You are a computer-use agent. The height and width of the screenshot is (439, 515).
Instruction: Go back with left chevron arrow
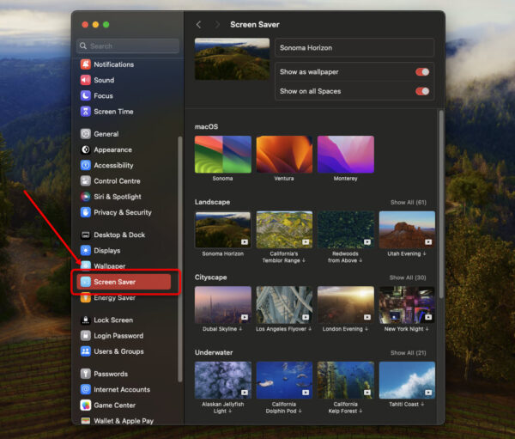pos(199,25)
